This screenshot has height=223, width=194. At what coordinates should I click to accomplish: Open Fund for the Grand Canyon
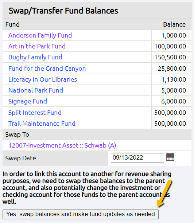(47, 69)
